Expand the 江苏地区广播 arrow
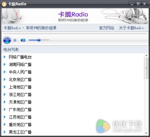The height and width of the screenshot is (137, 150). tap(5, 117)
